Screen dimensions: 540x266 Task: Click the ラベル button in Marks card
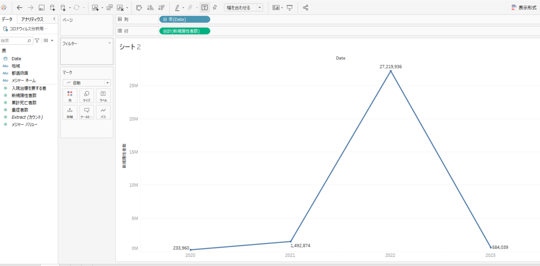click(x=103, y=96)
